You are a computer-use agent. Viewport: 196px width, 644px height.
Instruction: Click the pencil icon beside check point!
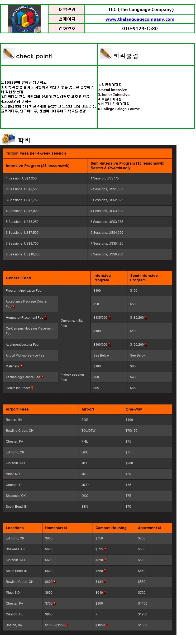[8, 54]
